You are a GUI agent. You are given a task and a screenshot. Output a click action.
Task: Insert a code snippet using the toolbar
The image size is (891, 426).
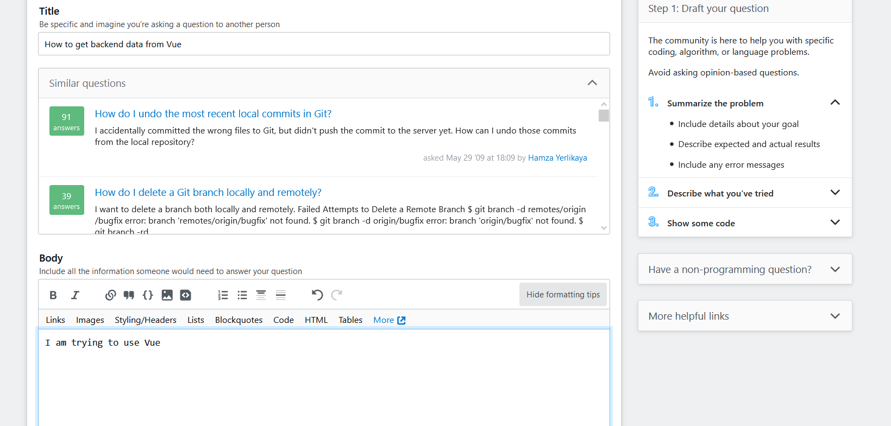point(186,295)
